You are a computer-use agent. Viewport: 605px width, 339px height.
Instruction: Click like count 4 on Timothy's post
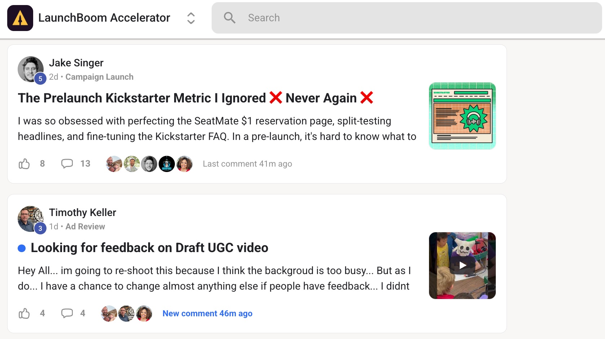tap(43, 313)
